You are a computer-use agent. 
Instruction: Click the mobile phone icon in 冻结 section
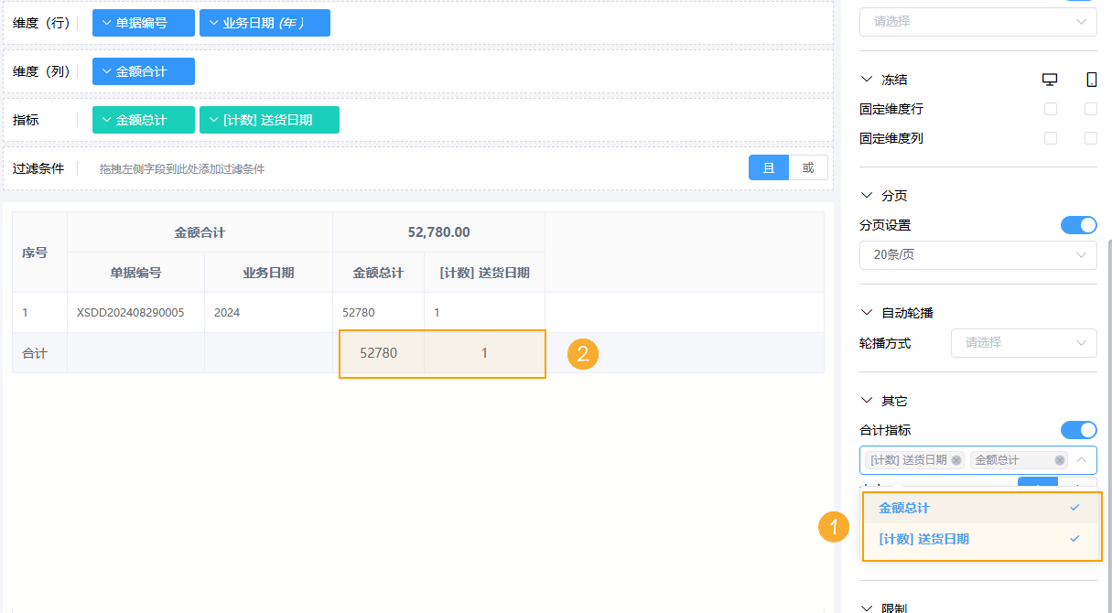pyautogui.click(x=1091, y=80)
